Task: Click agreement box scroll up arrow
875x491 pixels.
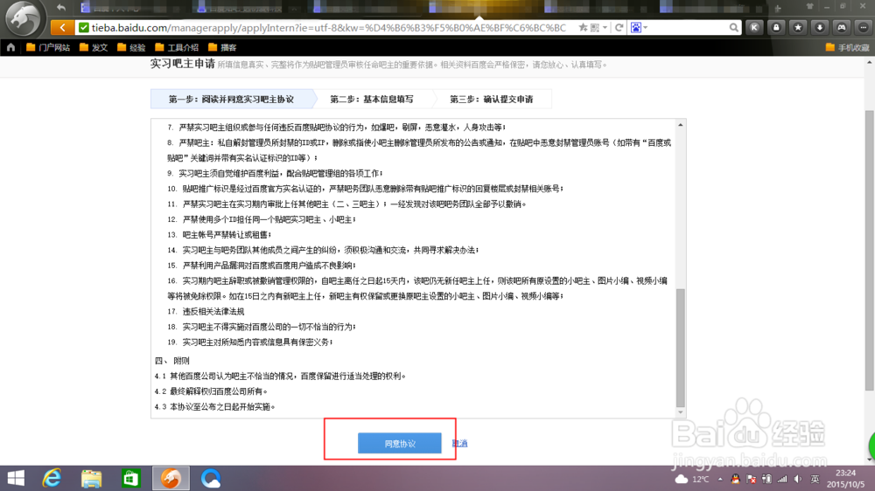Action: pos(680,125)
